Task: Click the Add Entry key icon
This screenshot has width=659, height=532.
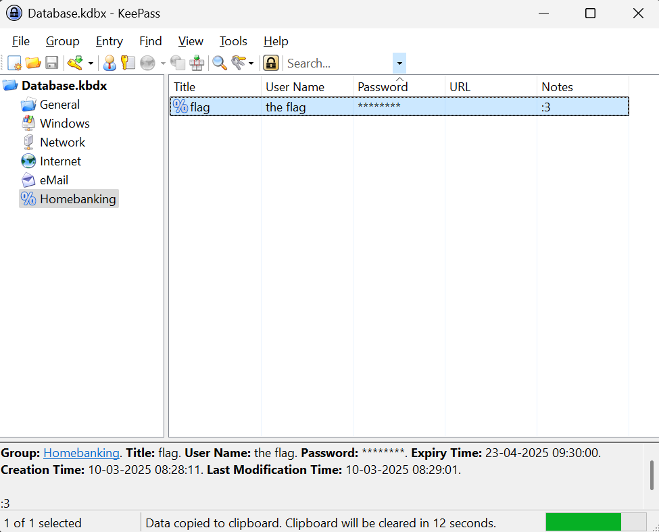Action: point(74,63)
